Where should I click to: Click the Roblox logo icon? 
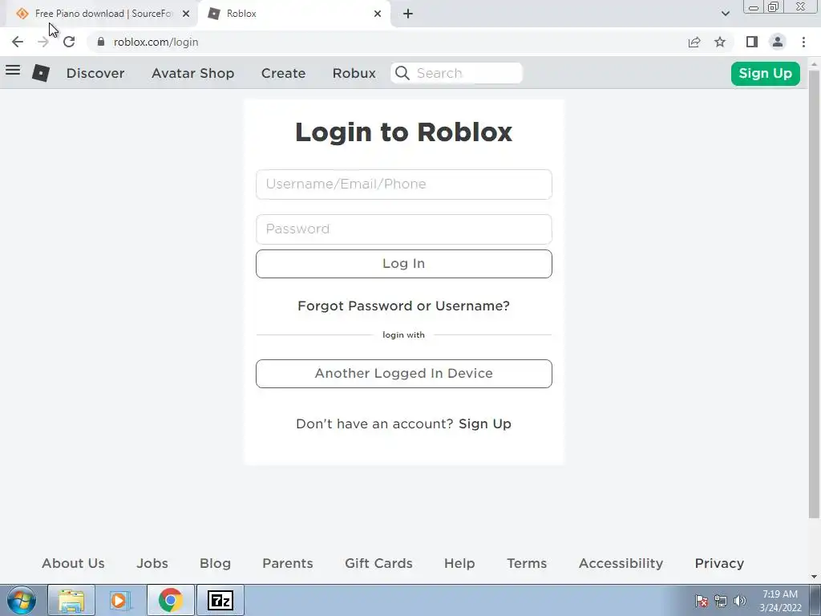pos(41,73)
